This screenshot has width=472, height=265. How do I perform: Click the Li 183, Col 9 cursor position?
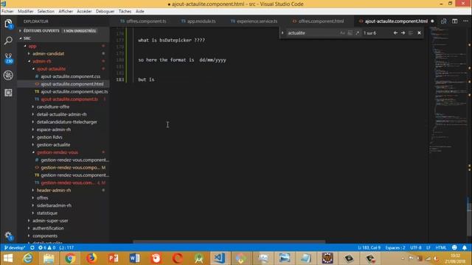tap(369, 247)
